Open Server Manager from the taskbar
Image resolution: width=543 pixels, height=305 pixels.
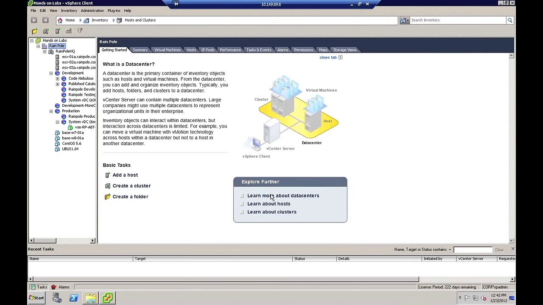pos(57,298)
